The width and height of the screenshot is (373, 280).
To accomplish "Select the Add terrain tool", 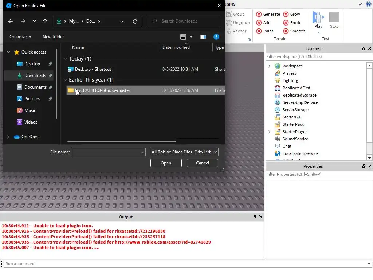I will [x=263, y=23].
